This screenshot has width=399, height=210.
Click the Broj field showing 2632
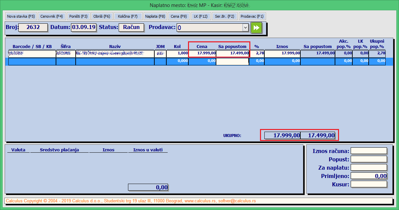33,27
